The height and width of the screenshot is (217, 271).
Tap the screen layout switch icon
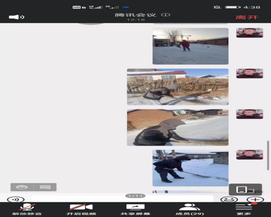point(245,189)
